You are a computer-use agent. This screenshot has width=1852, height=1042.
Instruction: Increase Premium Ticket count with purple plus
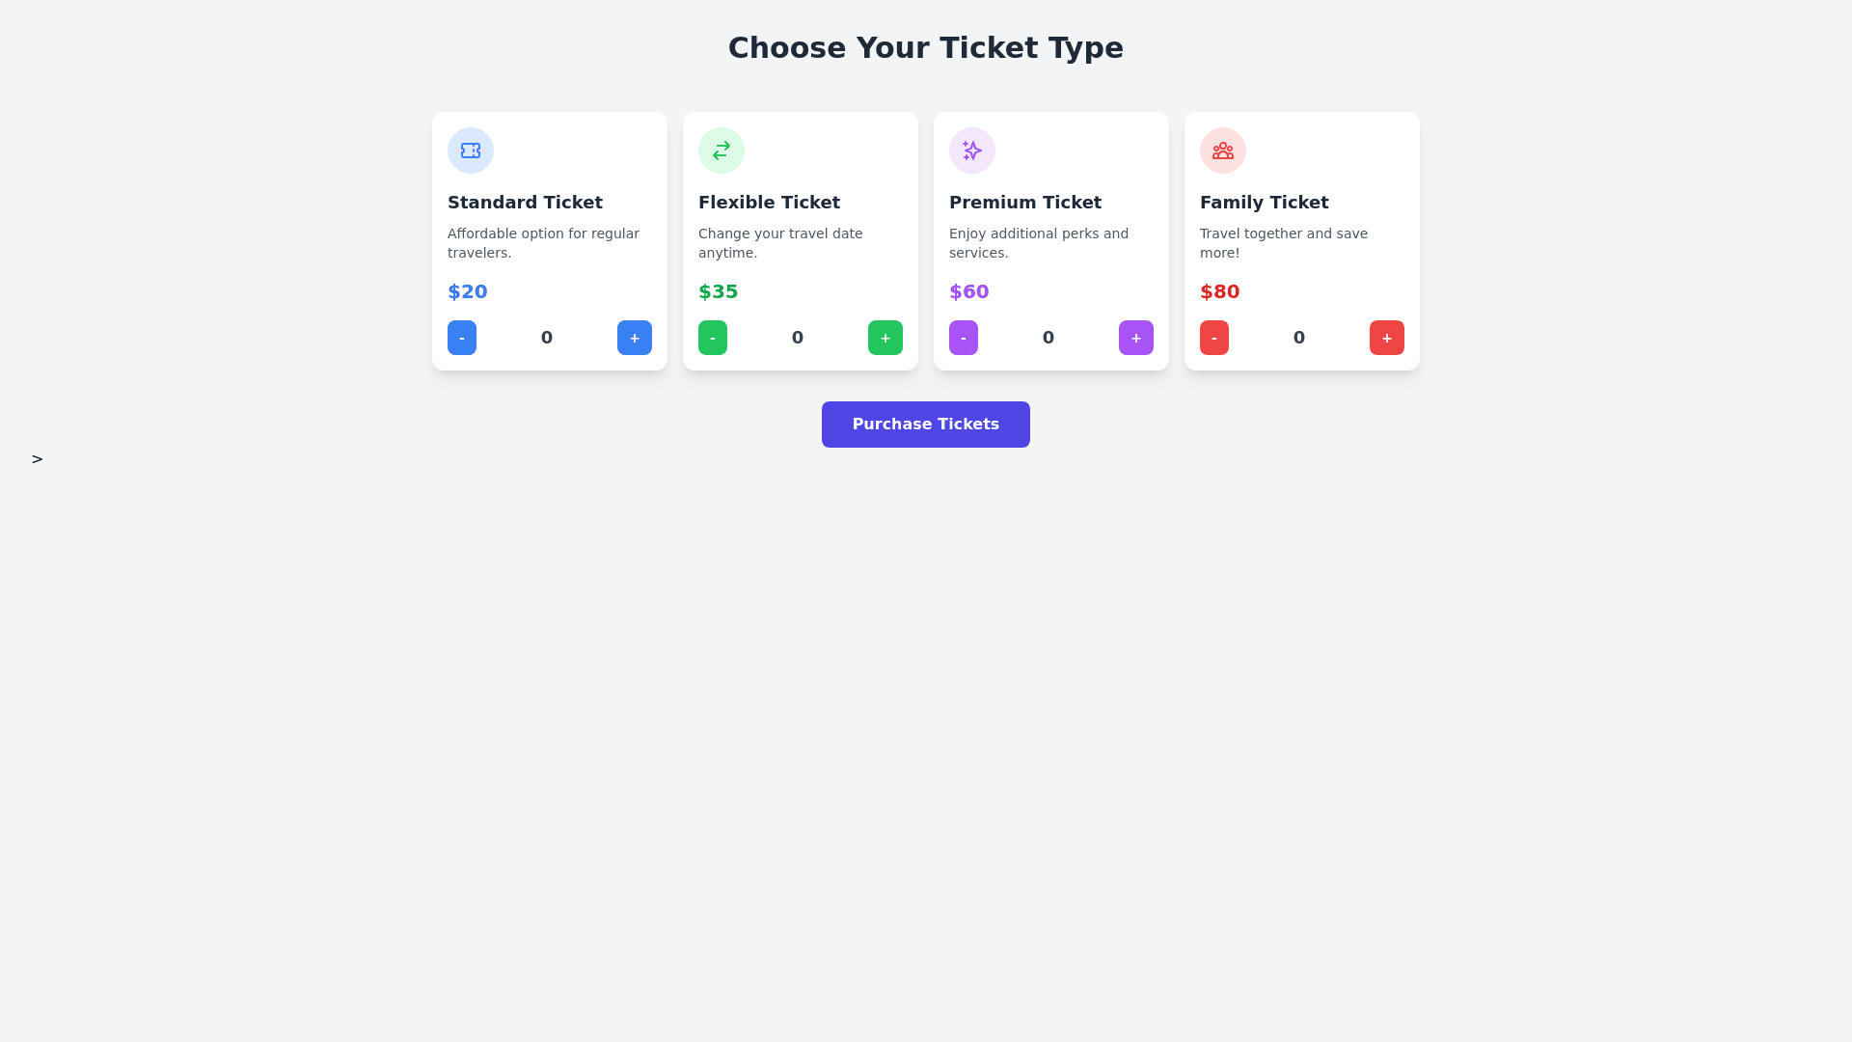1136,338
